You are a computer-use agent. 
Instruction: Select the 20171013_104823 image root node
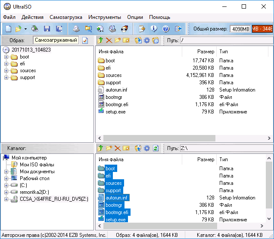coord(31,50)
